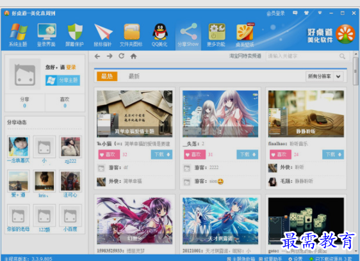This screenshot has width=360, height=261.
Task: Click 会员登录 in the title bar
Action: (275, 13)
